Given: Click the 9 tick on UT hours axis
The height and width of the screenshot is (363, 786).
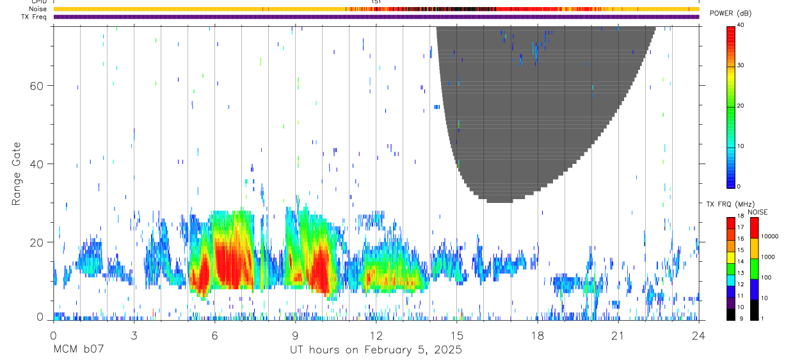Looking at the screenshot, I should coord(295,335).
